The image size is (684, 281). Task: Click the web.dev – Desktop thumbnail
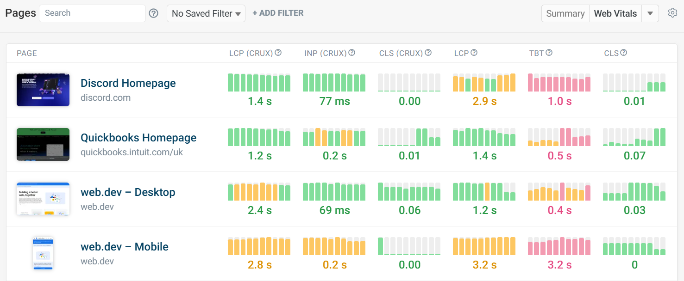coord(43,199)
